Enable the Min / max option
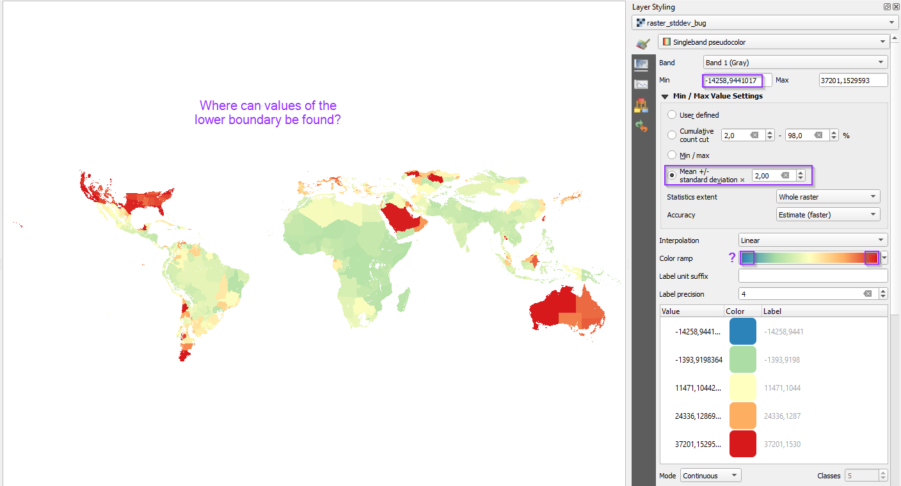The height and width of the screenshot is (486, 901). point(672,155)
